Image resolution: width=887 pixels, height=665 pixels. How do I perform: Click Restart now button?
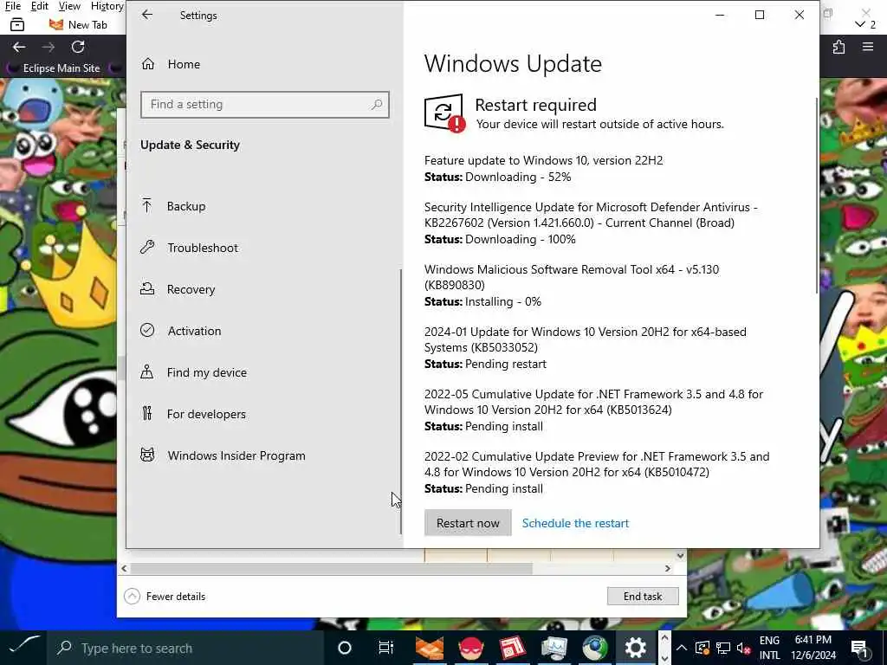[468, 523]
